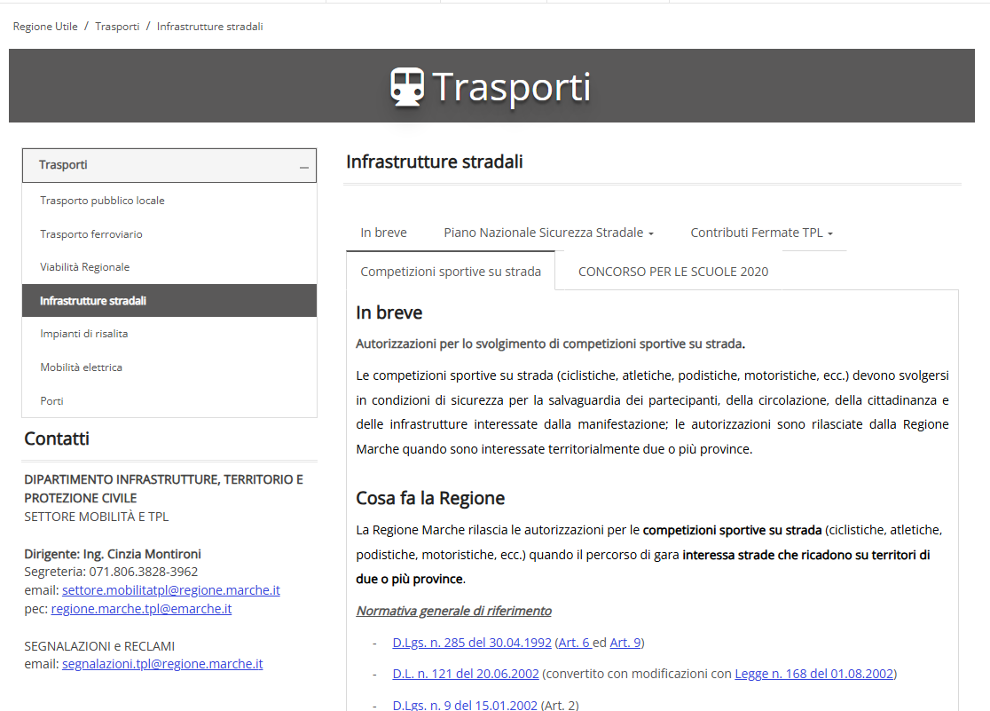Click the Cosa fa la Regione heading
990x711 pixels.
[x=430, y=499]
